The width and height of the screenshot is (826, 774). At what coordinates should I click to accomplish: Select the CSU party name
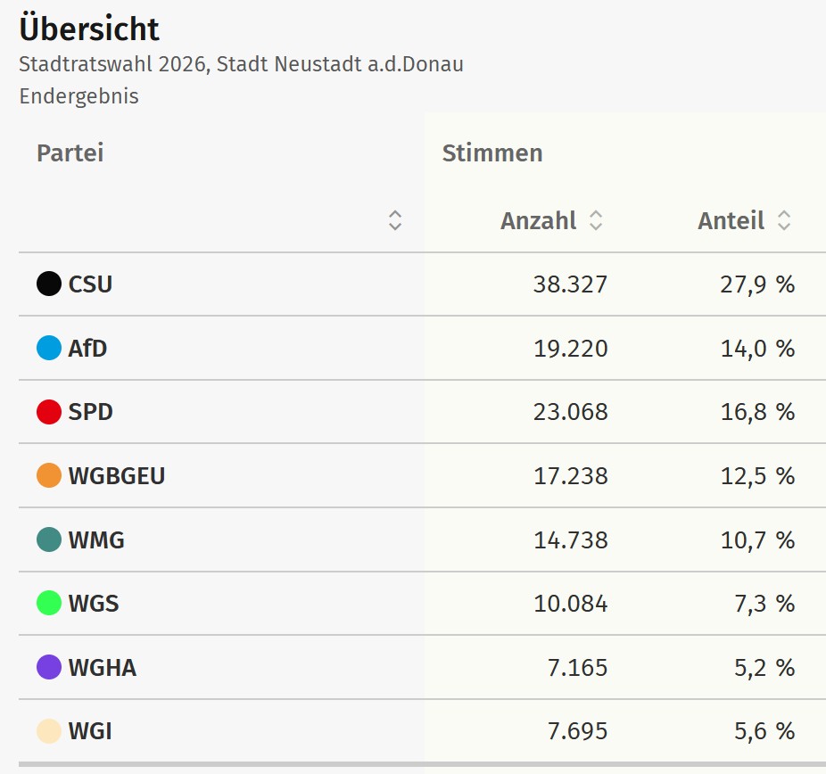point(91,284)
